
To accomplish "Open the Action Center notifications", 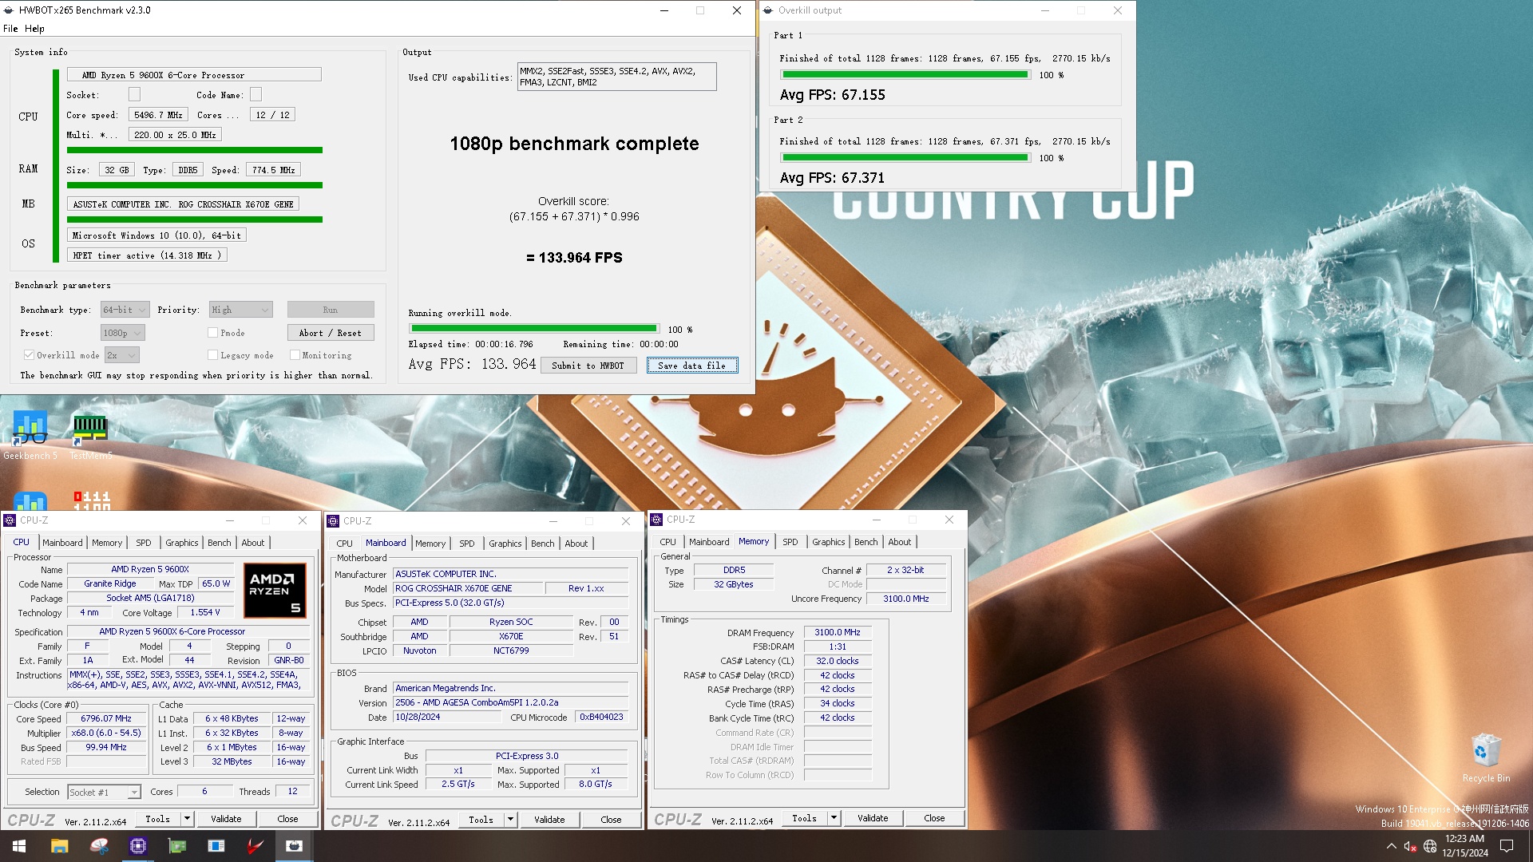I will (1507, 846).
